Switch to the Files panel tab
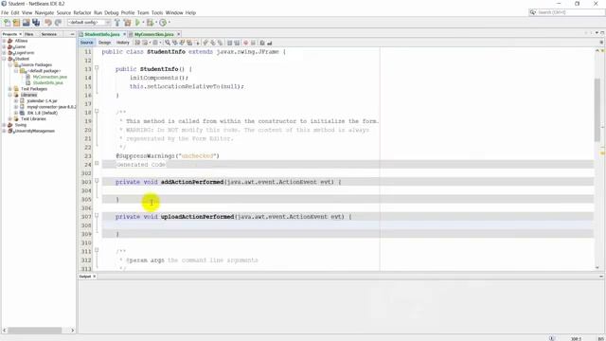The image size is (606, 341). [x=29, y=34]
